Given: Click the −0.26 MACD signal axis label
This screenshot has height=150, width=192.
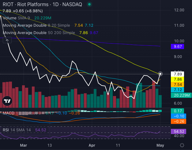Looking at the screenshot, I should click(179, 121).
